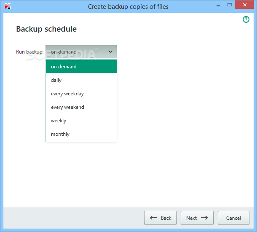This screenshot has height=232, width=257.
Task: Close the window with red X
Action: pyautogui.click(x=244, y=5)
